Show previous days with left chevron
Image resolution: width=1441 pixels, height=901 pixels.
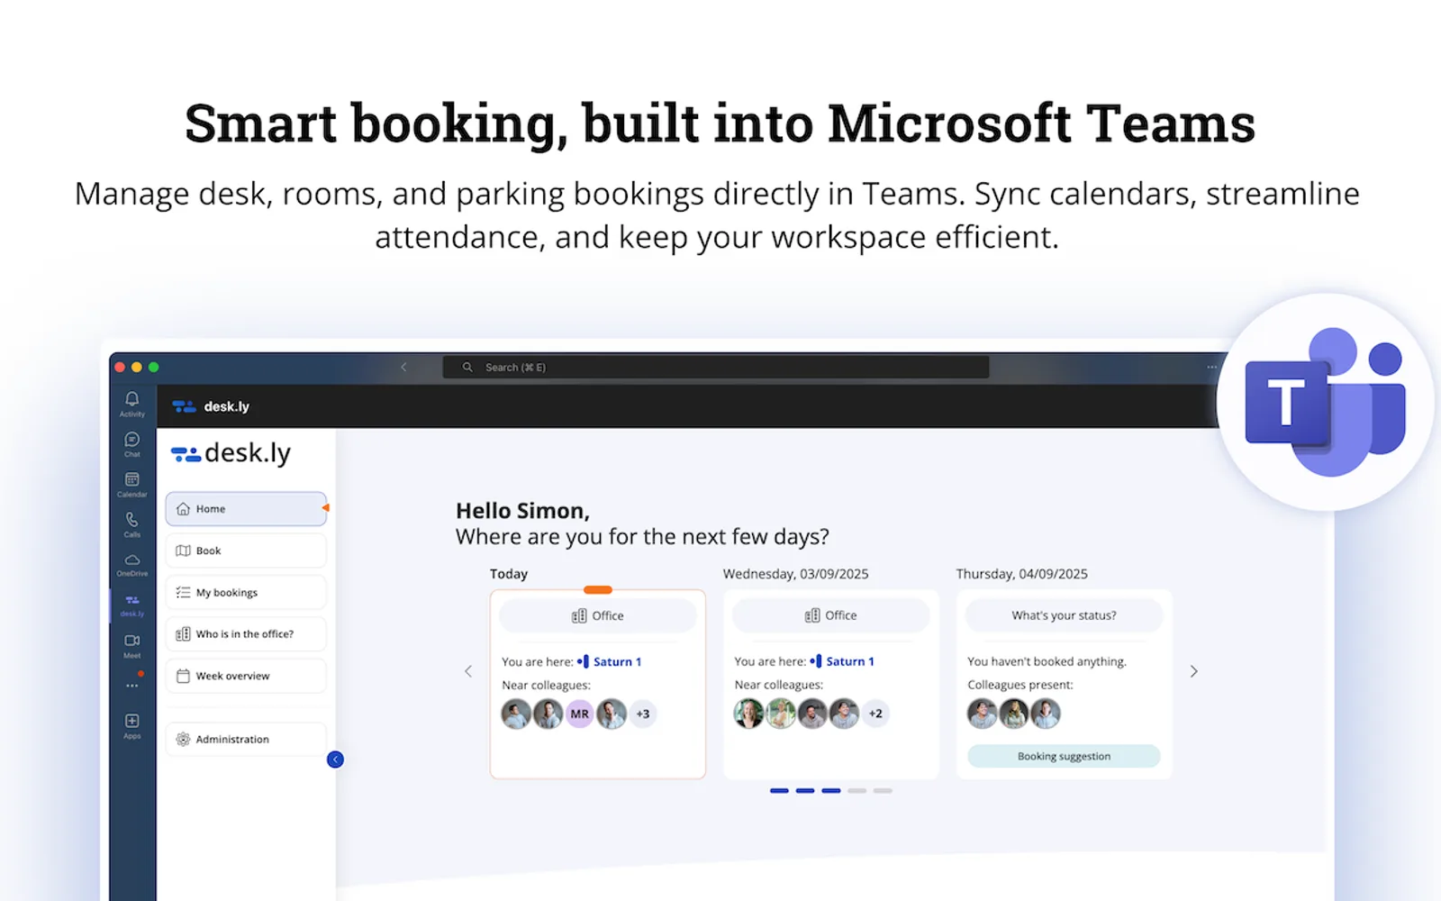pyautogui.click(x=468, y=671)
